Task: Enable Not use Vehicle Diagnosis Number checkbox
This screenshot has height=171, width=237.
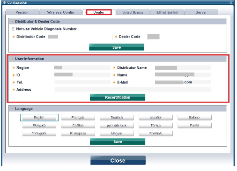Action: pos(13,29)
